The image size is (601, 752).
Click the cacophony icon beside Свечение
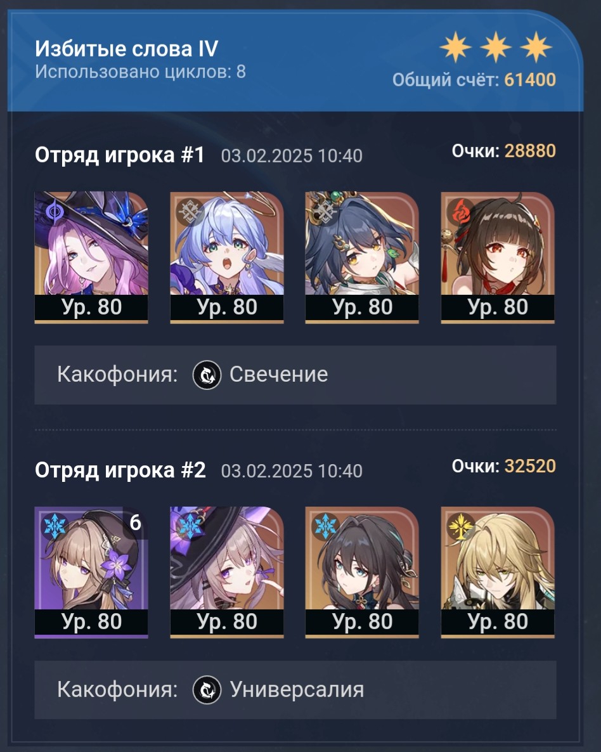[x=207, y=375]
